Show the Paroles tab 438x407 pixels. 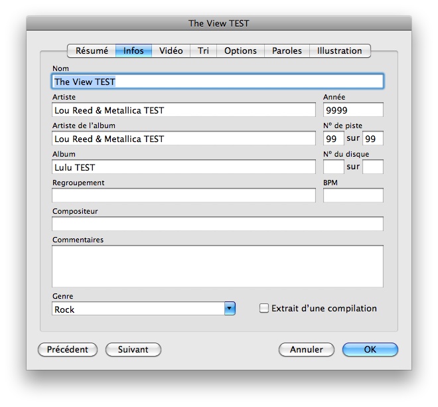[x=287, y=50]
